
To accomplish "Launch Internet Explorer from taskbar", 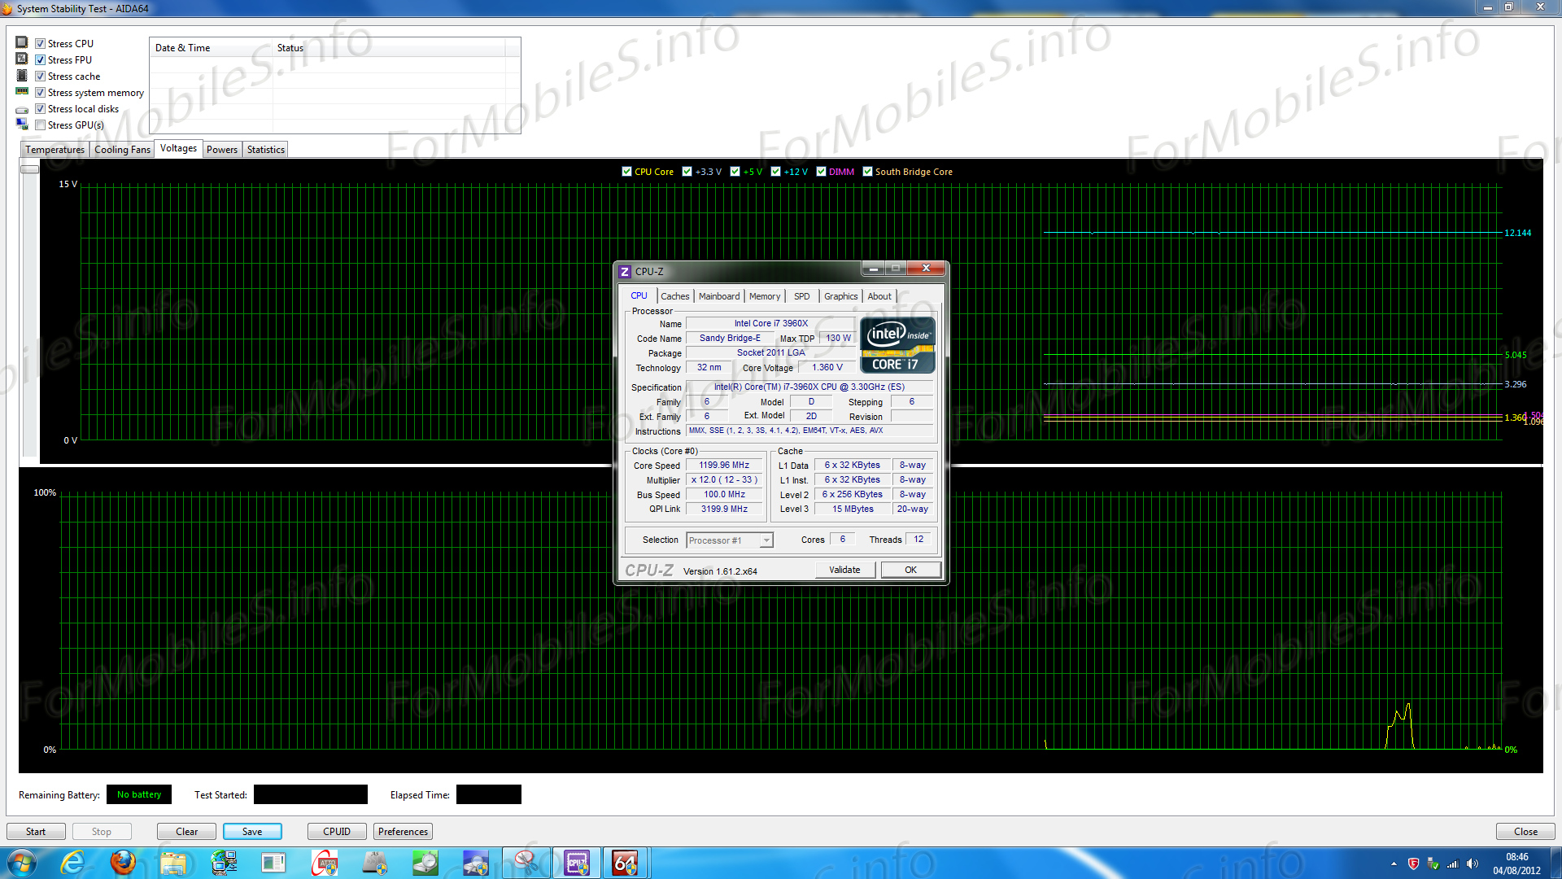I will [73, 863].
